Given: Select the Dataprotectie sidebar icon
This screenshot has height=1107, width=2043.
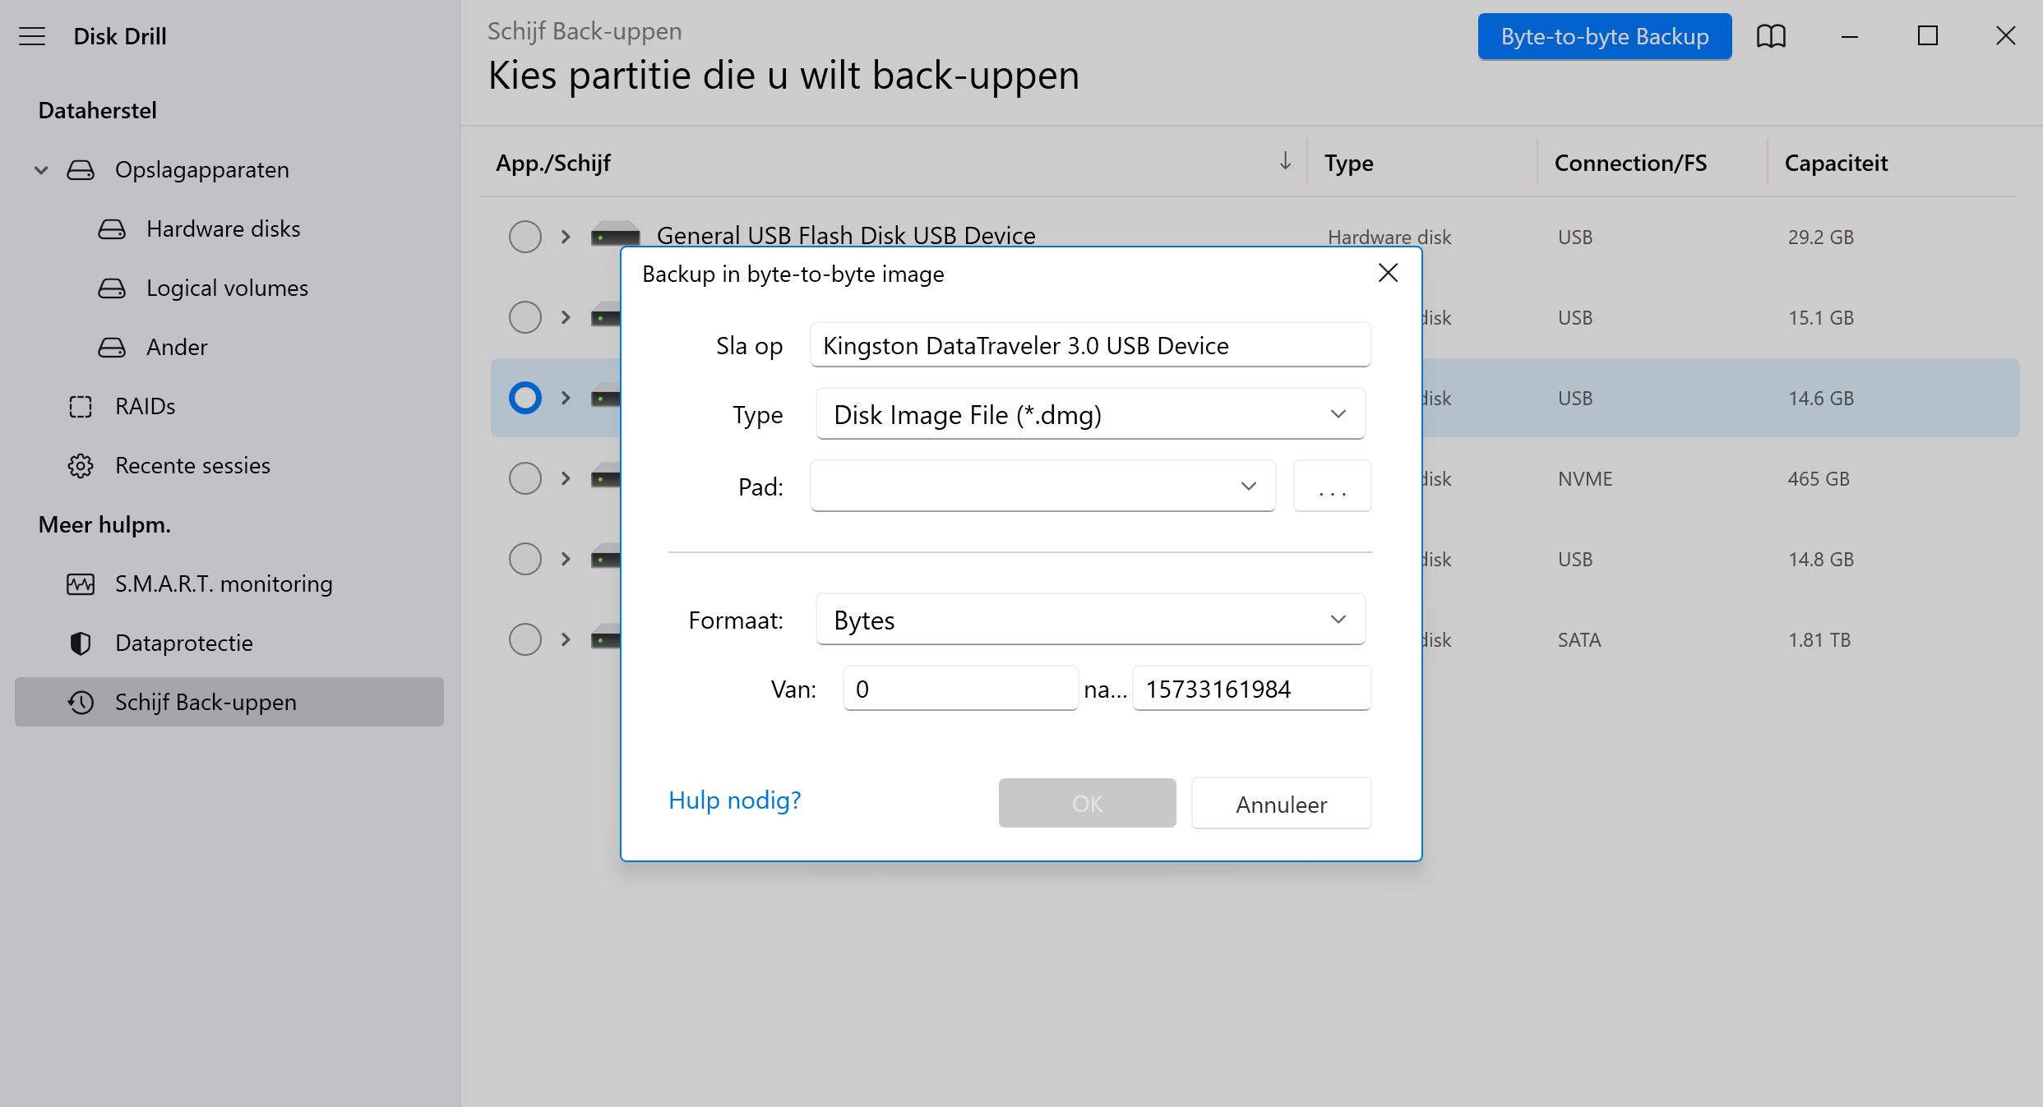Looking at the screenshot, I should (x=78, y=642).
